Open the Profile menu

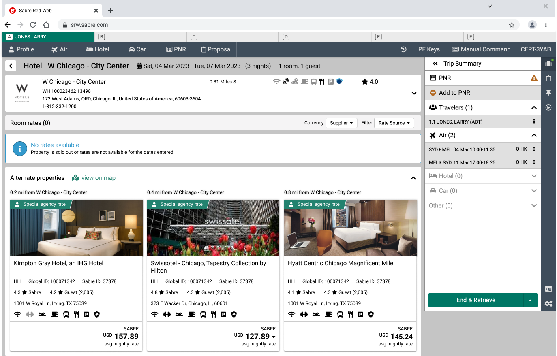point(21,49)
